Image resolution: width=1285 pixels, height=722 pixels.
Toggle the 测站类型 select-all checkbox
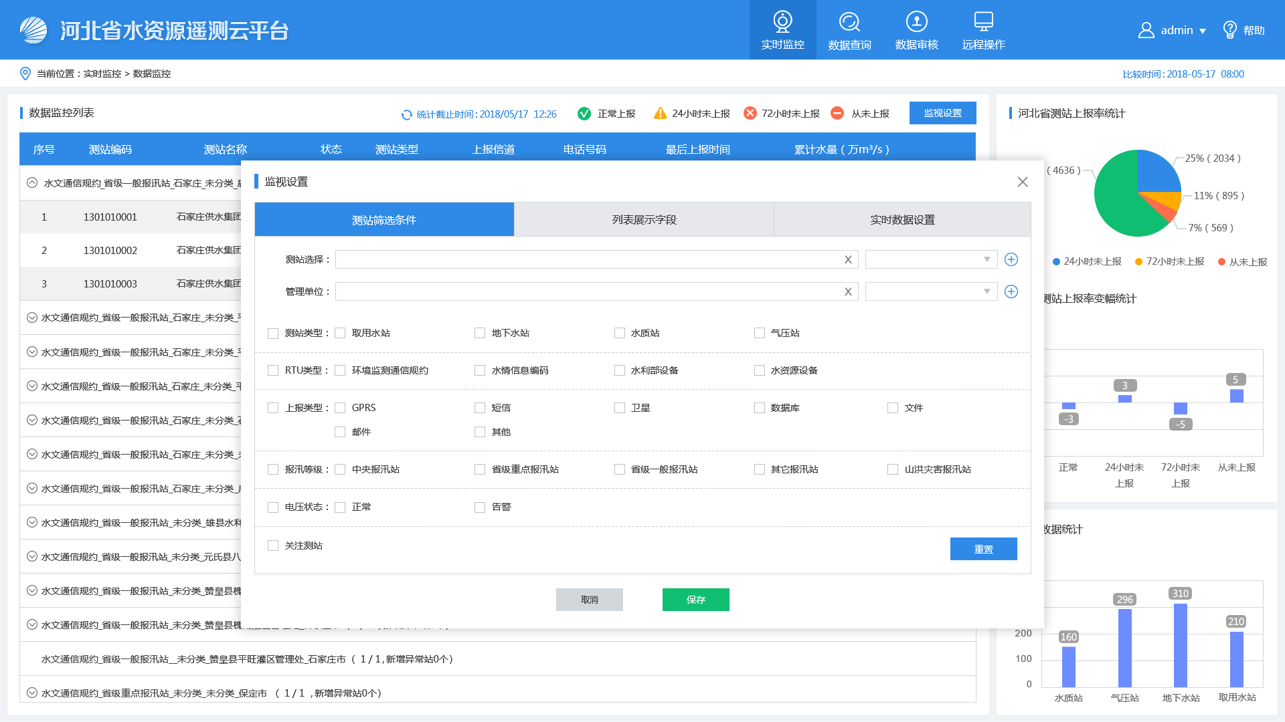(x=273, y=333)
